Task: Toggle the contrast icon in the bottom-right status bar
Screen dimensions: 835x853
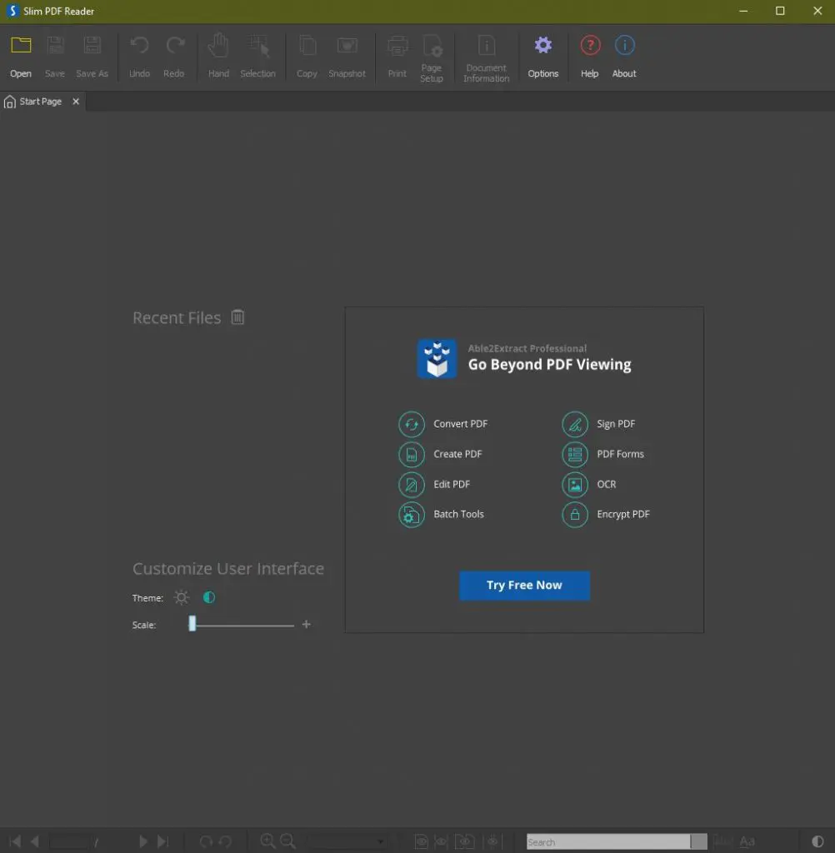Action: [817, 841]
